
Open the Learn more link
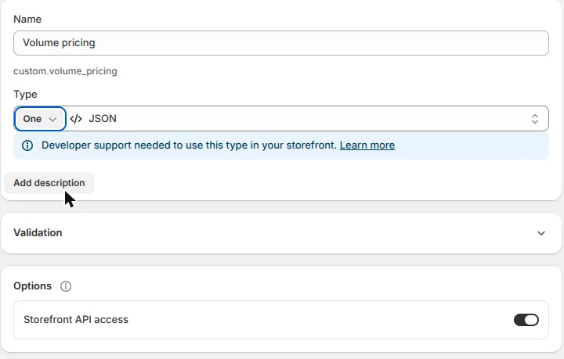click(x=367, y=145)
